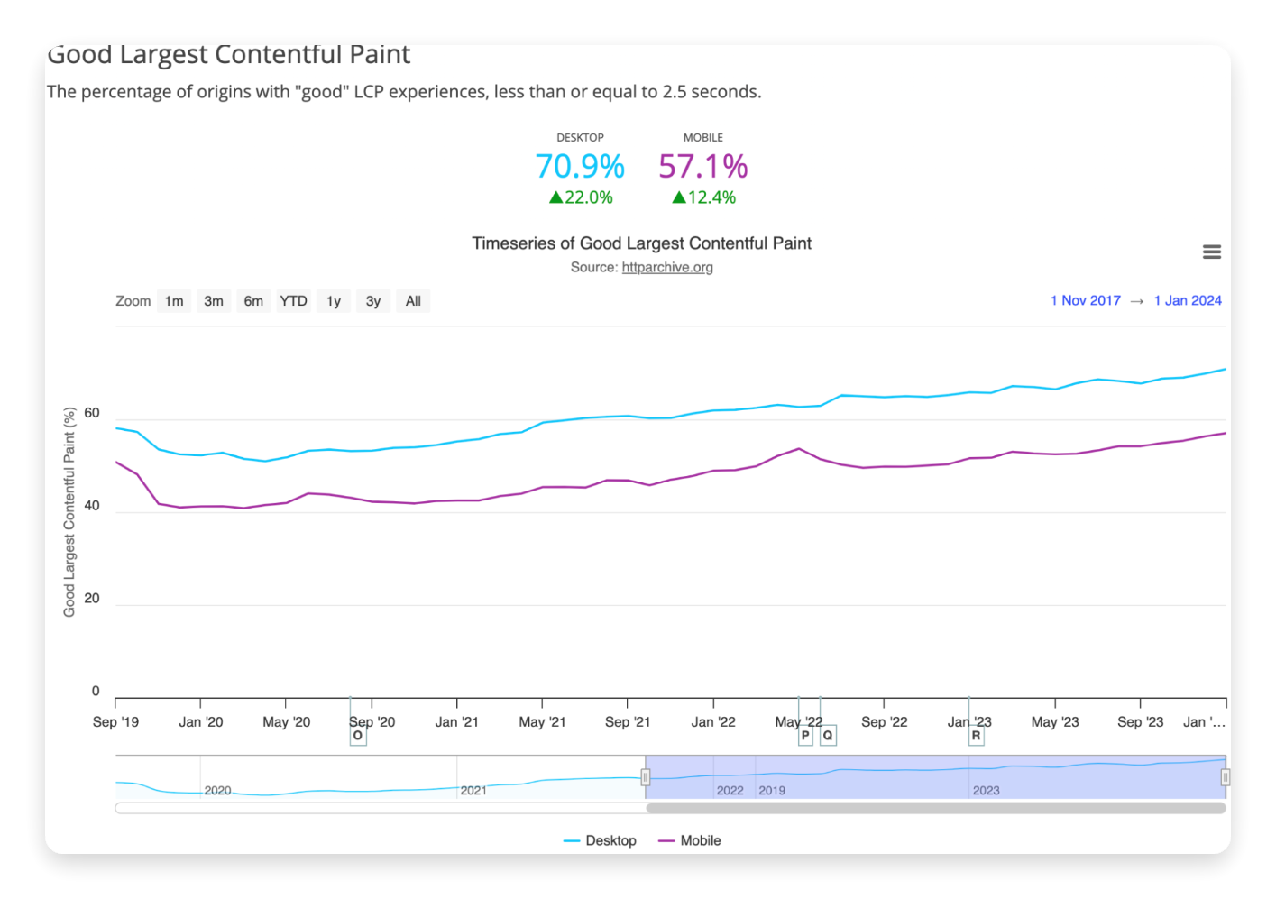Click the 12.4% mobile change indicator
Viewport: 1276px width, 899px height.
click(703, 197)
